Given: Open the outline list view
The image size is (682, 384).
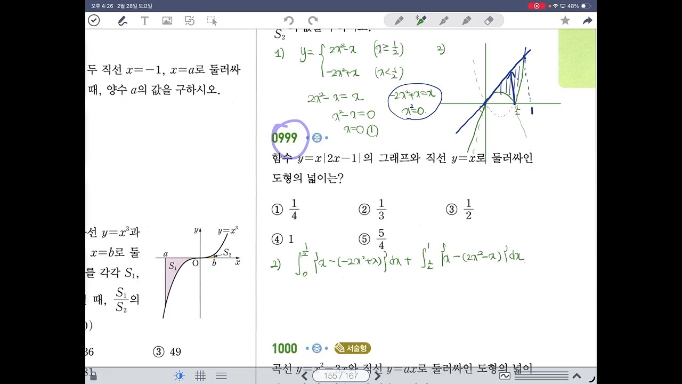Looking at the screenshot, I should [x=222, y=376].
